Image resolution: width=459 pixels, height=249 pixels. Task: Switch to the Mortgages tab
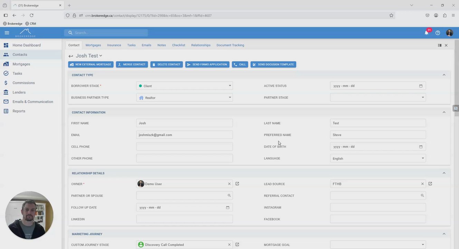93,45
